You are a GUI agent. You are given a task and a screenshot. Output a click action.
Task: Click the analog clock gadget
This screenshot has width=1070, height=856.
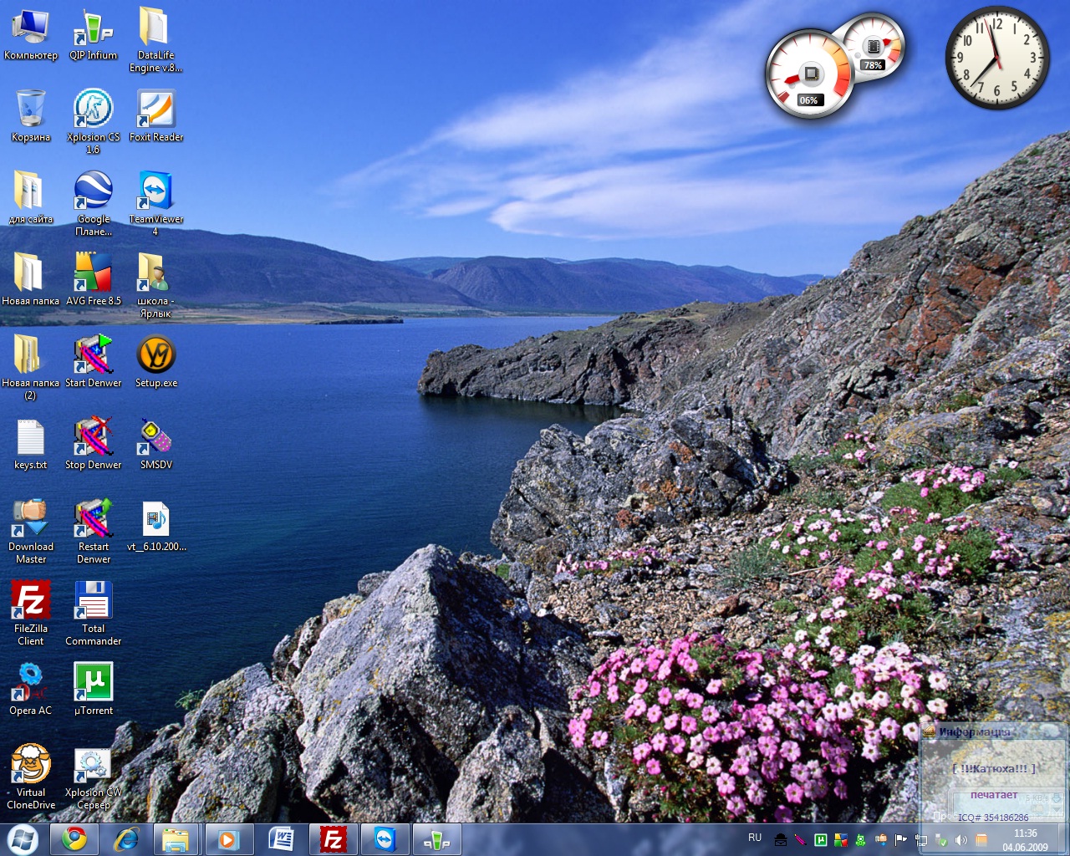996,58
